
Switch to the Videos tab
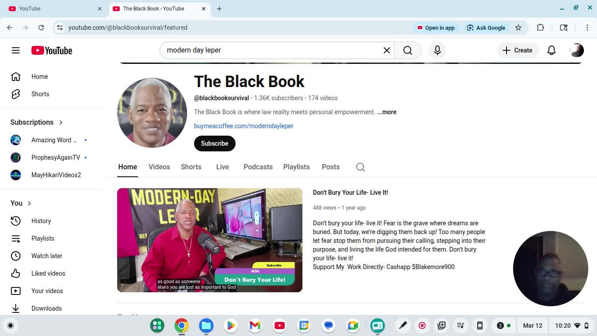point(159,167)
